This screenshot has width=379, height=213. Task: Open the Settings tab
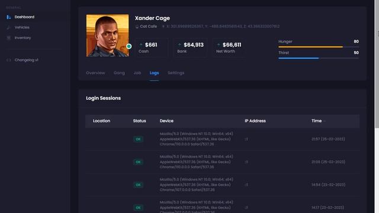pyautogui.click(x=176, y=73)
